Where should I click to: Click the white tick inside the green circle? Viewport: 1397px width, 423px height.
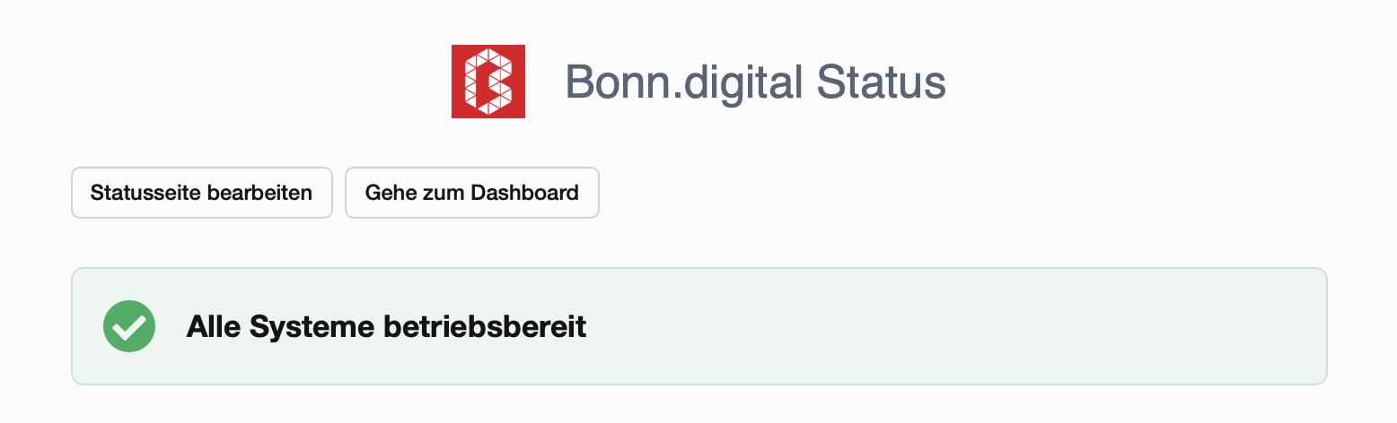[129, 327]
